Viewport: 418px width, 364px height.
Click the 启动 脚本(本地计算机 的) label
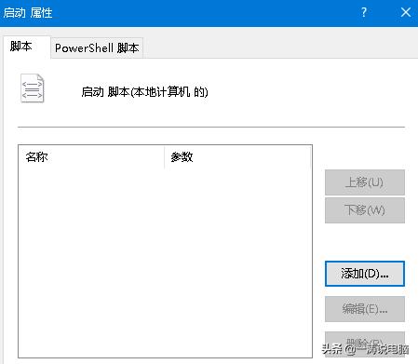(x=144, y=92)
